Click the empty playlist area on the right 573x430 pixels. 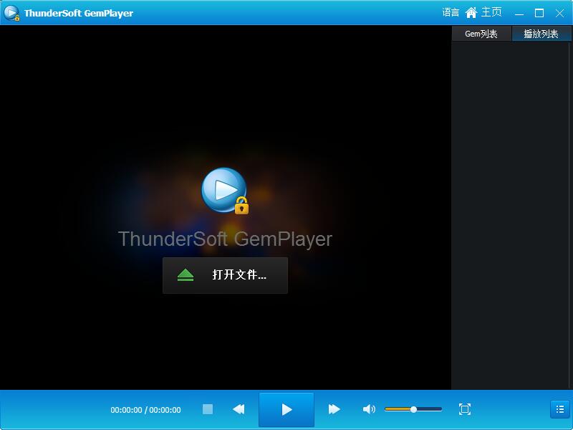pyautogui.click(x=511, y=215)
